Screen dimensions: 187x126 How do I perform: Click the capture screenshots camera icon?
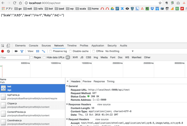click(x=16, y=51)
